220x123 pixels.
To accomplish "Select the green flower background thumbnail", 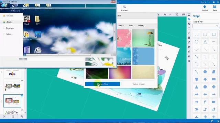I will click(143, 38).
